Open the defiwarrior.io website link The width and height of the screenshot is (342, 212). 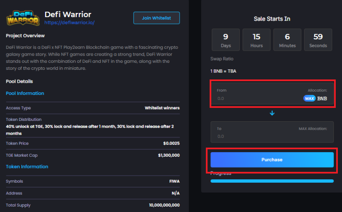(x=69, y=23)
